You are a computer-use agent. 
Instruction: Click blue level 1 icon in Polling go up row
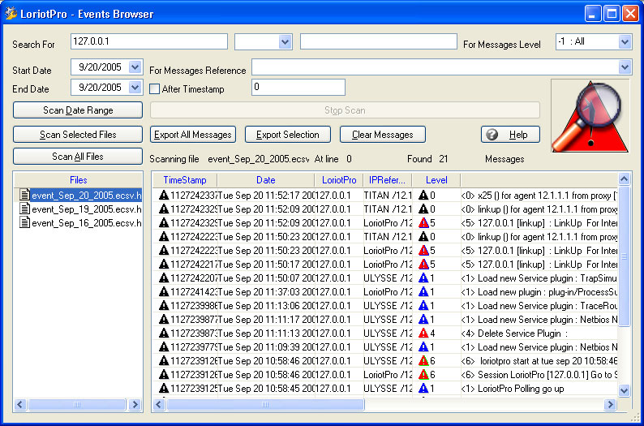423,388
